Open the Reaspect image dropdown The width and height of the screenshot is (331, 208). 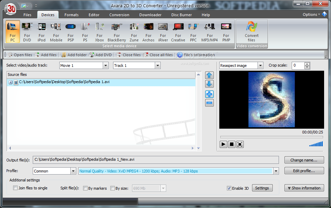261,66
